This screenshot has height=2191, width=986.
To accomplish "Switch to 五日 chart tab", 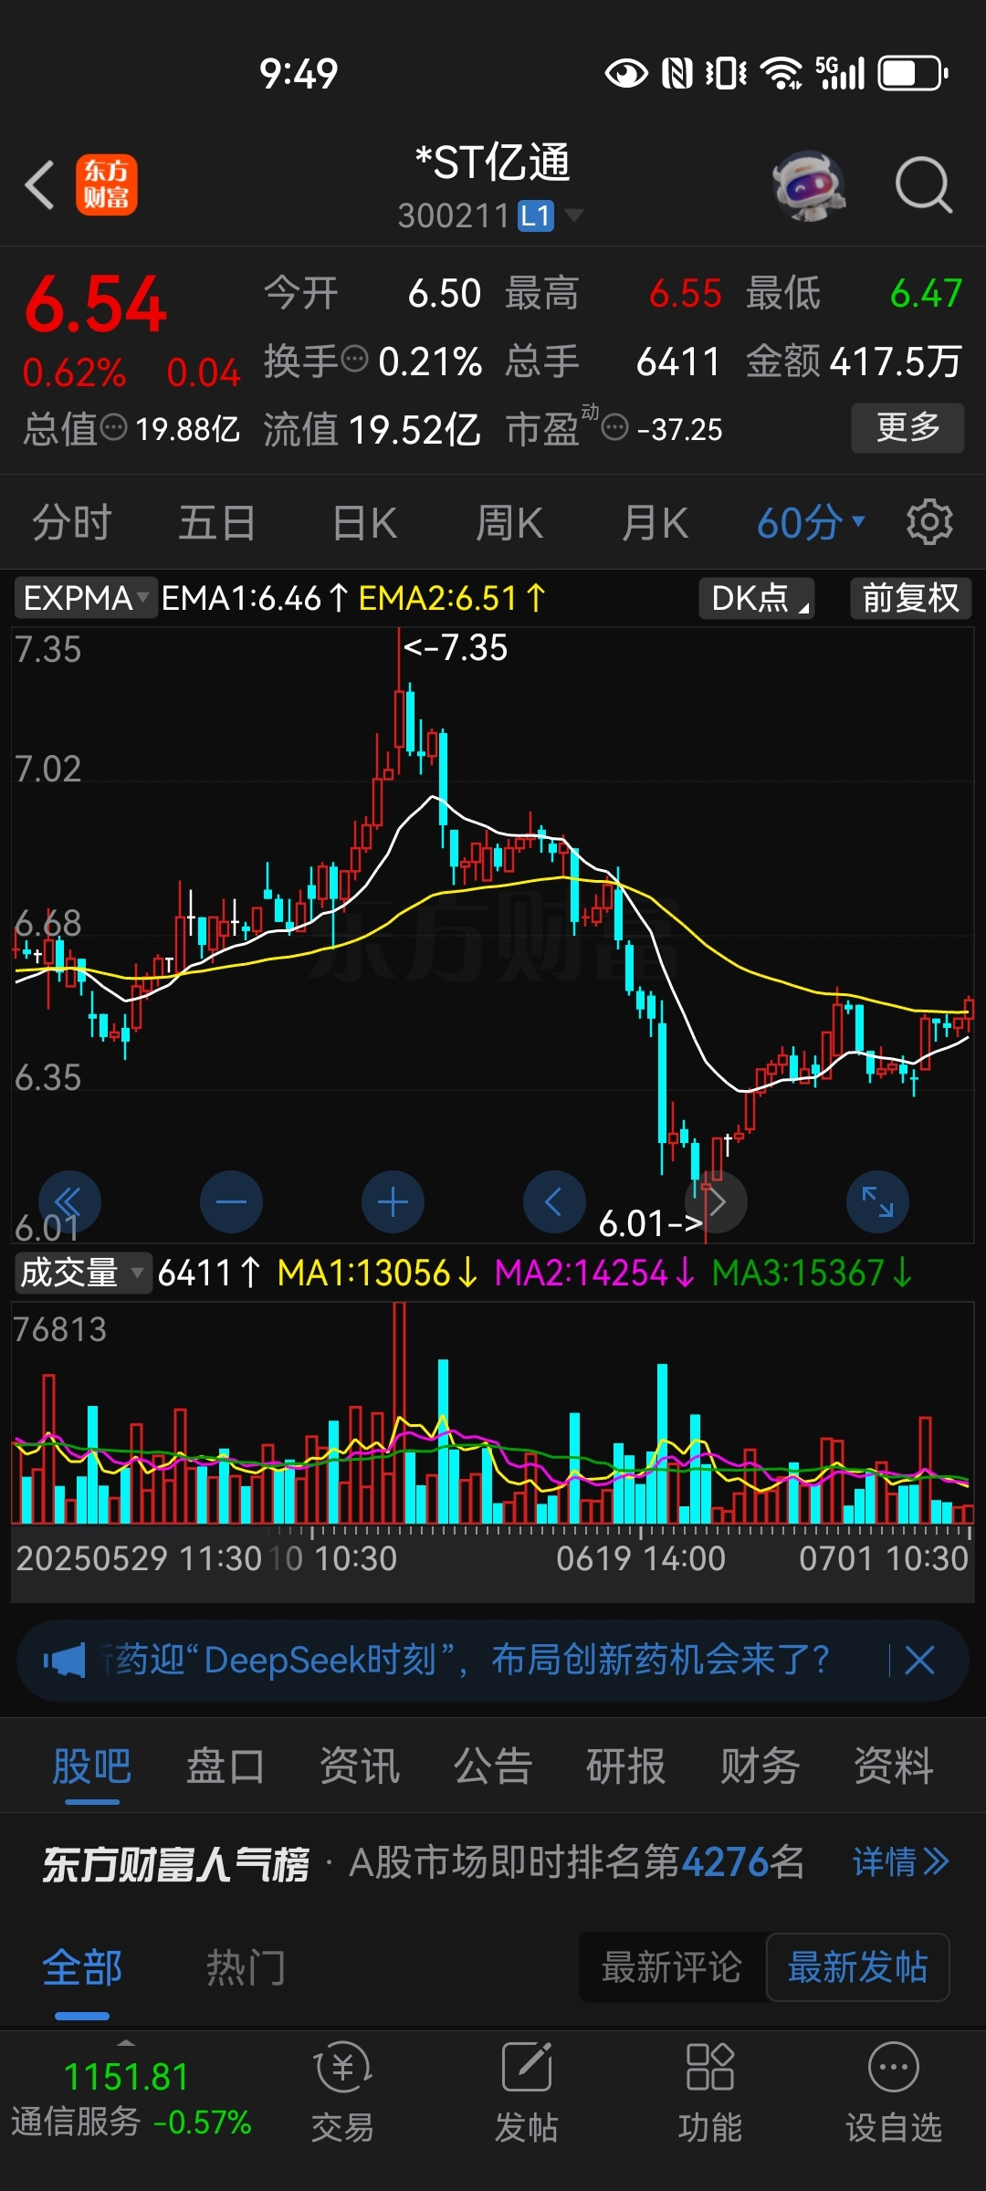I will [216, 523].
